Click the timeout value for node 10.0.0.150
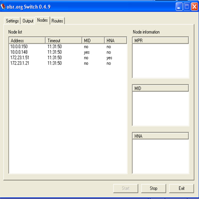The image size is (199, 199). [x=55, y=47]
